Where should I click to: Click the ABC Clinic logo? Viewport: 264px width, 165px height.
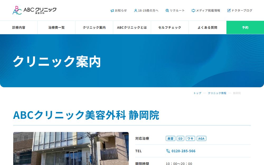(x=34, y=10)
